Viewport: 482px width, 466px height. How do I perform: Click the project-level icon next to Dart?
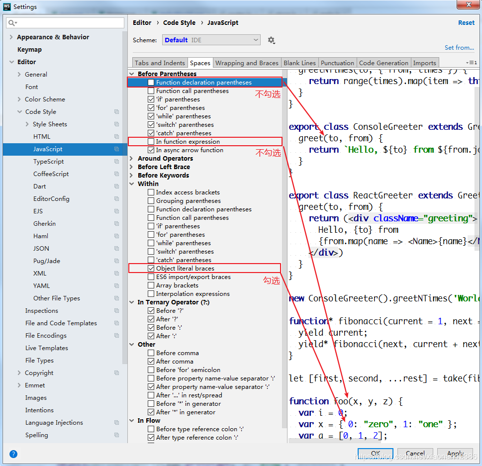(116, 186)
